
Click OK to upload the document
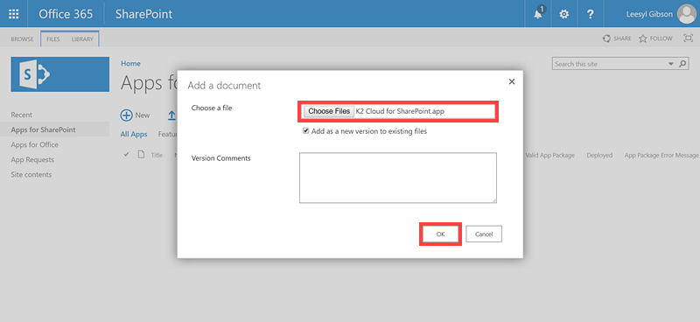(440, 234)
